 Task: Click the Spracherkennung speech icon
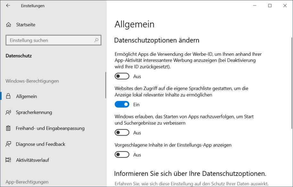click(9, 112)
